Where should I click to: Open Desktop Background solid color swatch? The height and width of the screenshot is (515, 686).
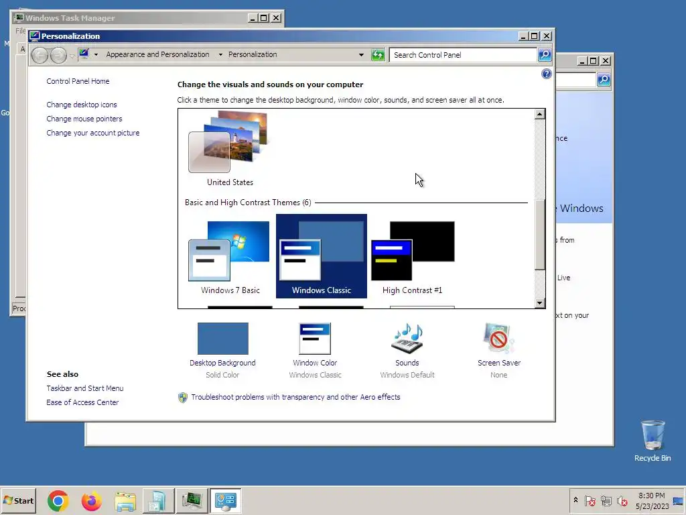[222, 339]
